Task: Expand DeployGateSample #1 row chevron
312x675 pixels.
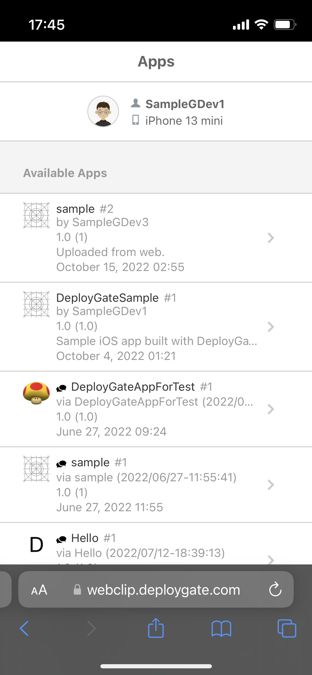Action: [x=271, y=327]
